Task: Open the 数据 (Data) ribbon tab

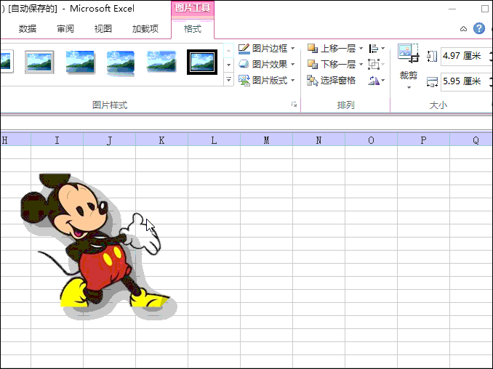Action: pyautogui.click(x=28, y=29)
